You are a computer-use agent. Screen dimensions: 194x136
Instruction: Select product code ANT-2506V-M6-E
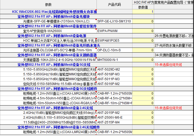pyautogui.click(x=110, y=118)
